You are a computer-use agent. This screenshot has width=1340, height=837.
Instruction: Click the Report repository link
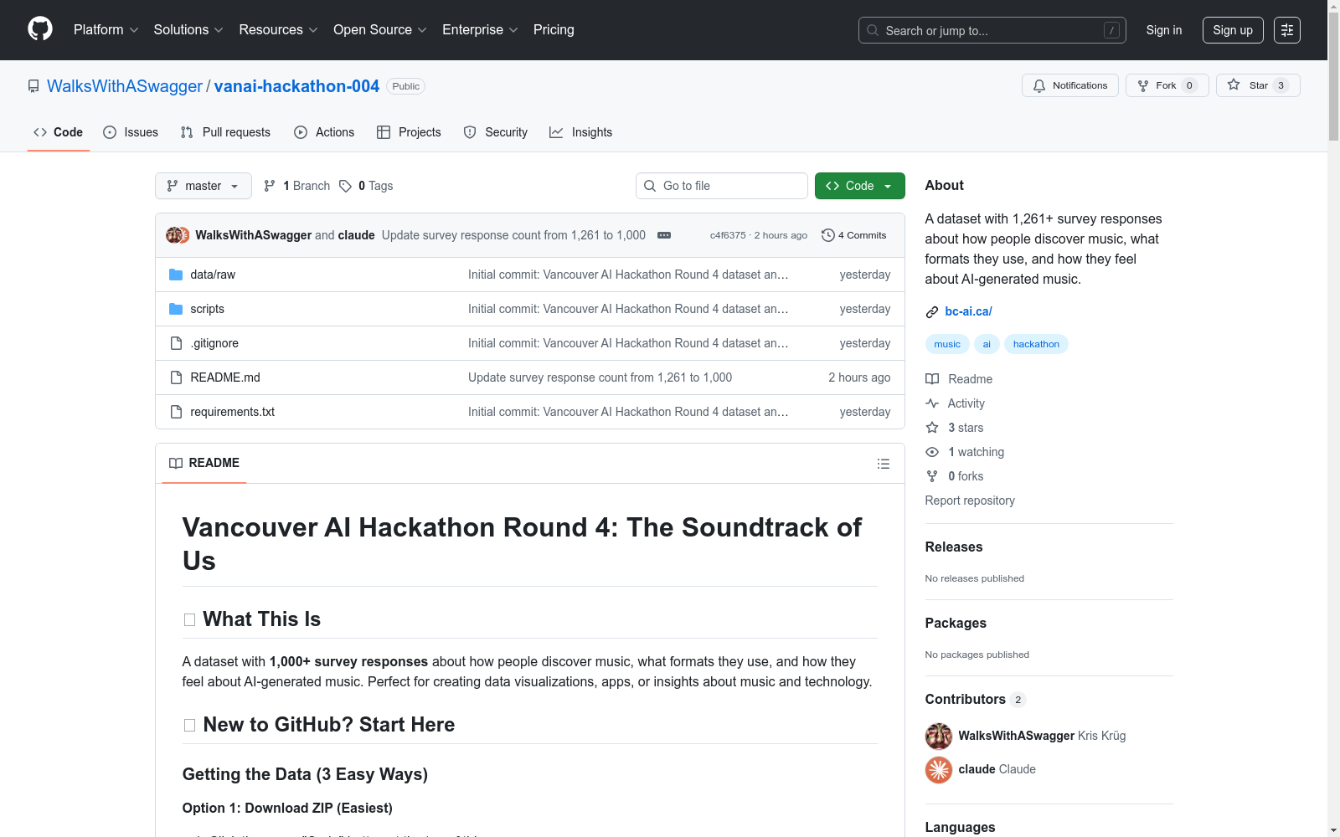tap(970, 501)
